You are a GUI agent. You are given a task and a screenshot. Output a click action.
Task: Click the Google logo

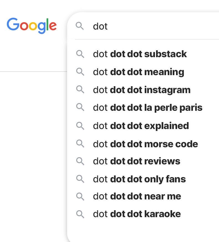point(32,25)
